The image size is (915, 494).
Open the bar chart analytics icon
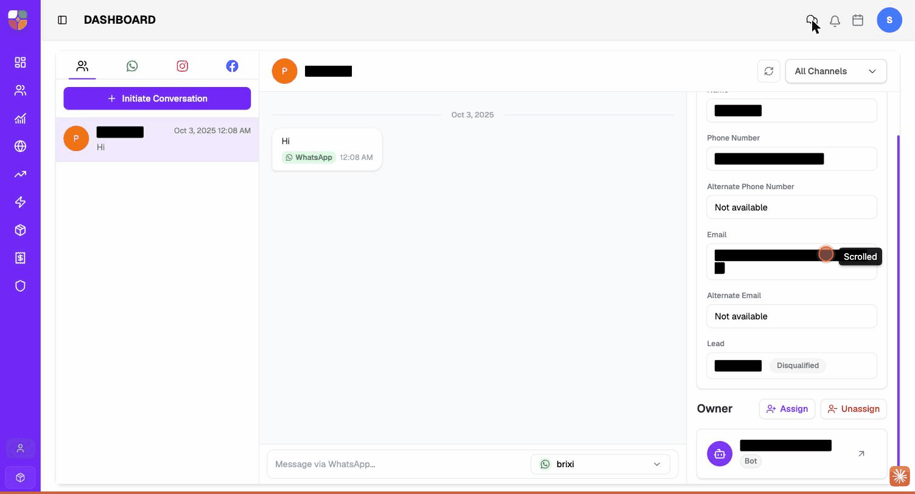click(x=20, y=118)
